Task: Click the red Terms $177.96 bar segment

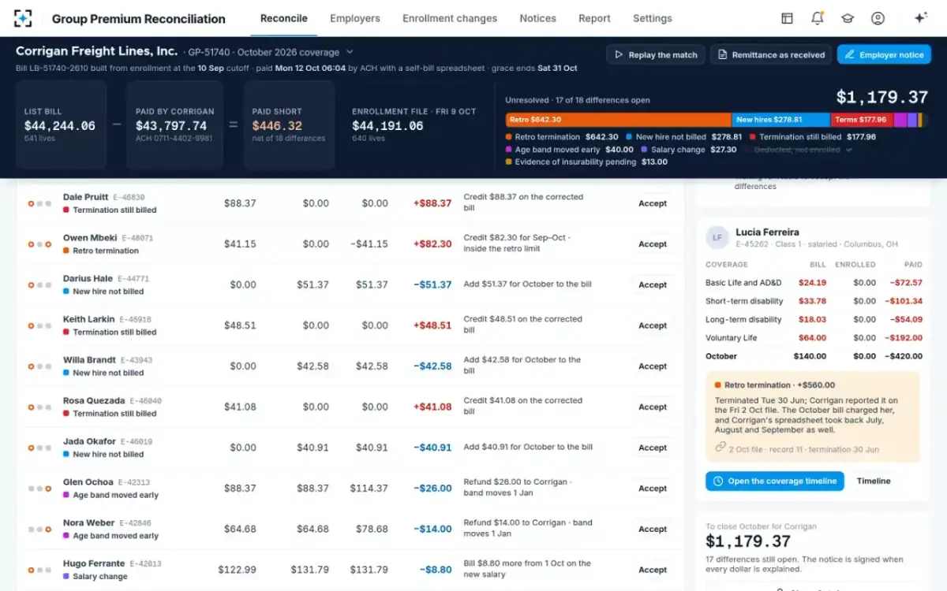Action: 863,120
